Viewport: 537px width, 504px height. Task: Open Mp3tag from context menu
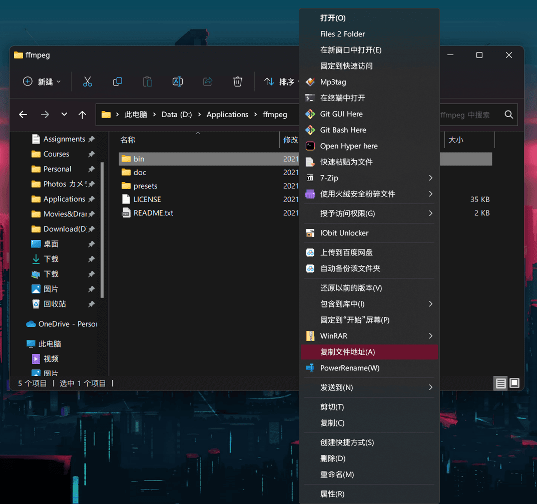(x=369, y=82)
